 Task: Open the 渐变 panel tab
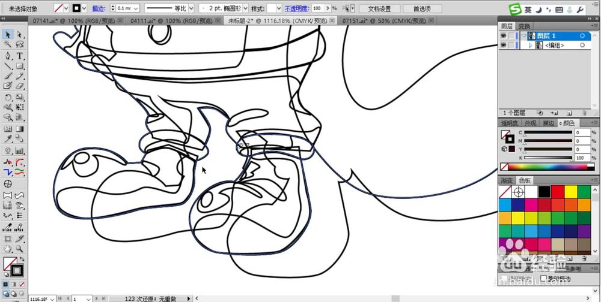[x=507, y=180]
